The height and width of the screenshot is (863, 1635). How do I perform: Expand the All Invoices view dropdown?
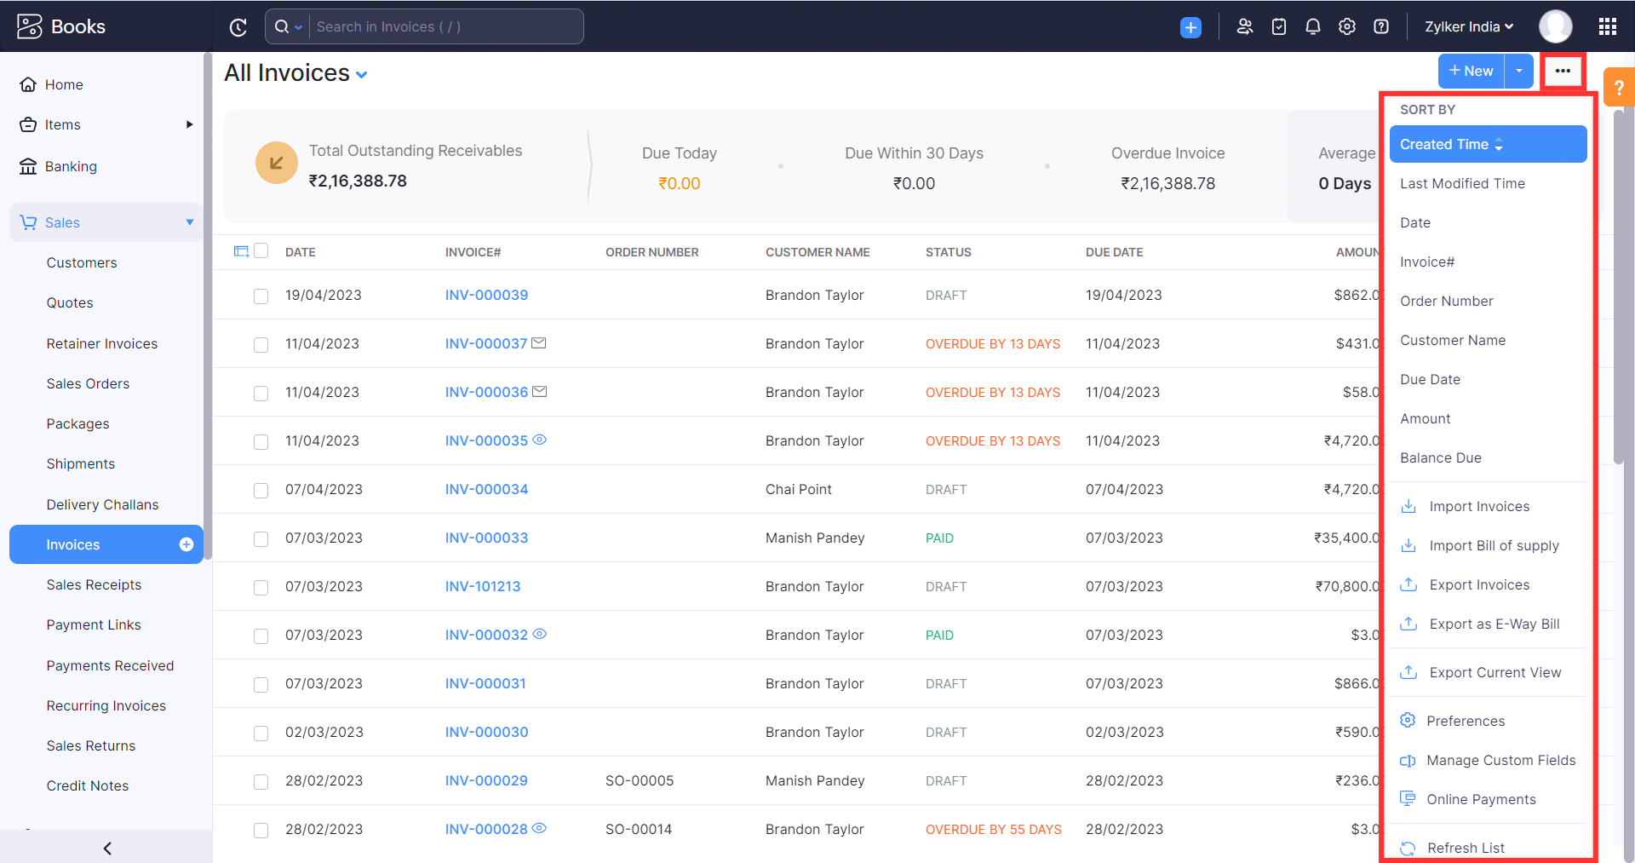click(363, 74)
